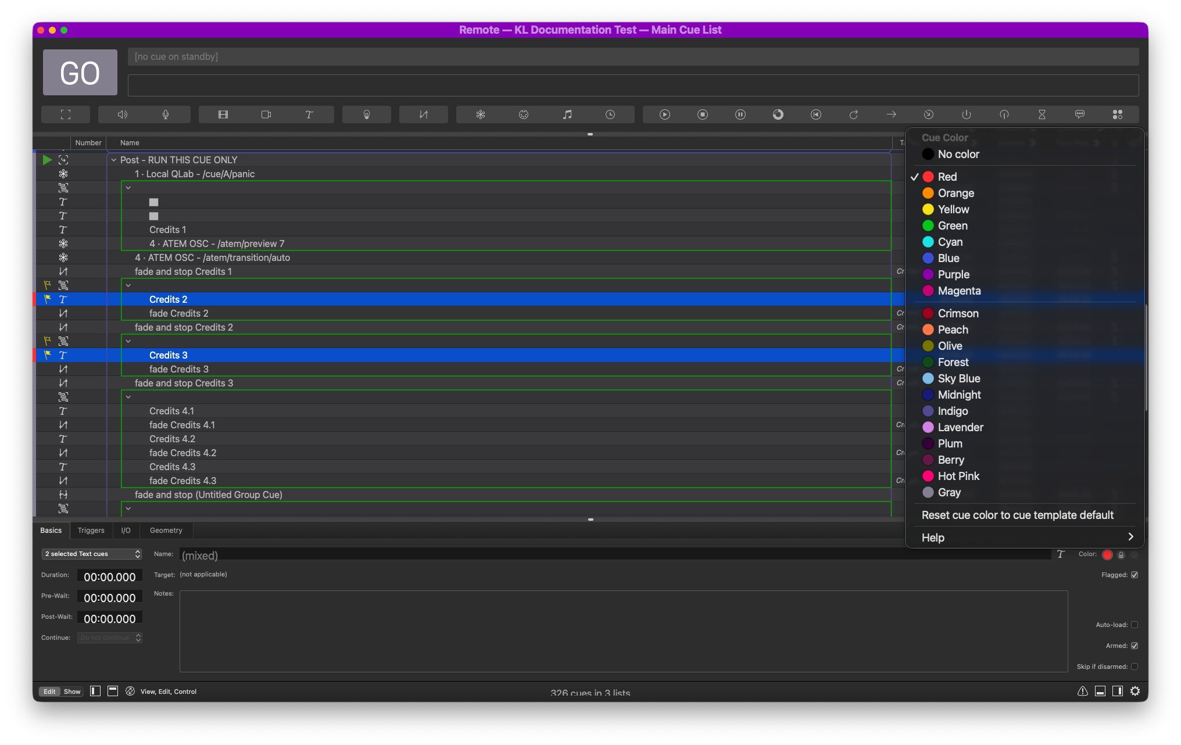Toggle the Armed checkbox
1181x745 pixels.
pyautogui.click(x=1135, y=646)
